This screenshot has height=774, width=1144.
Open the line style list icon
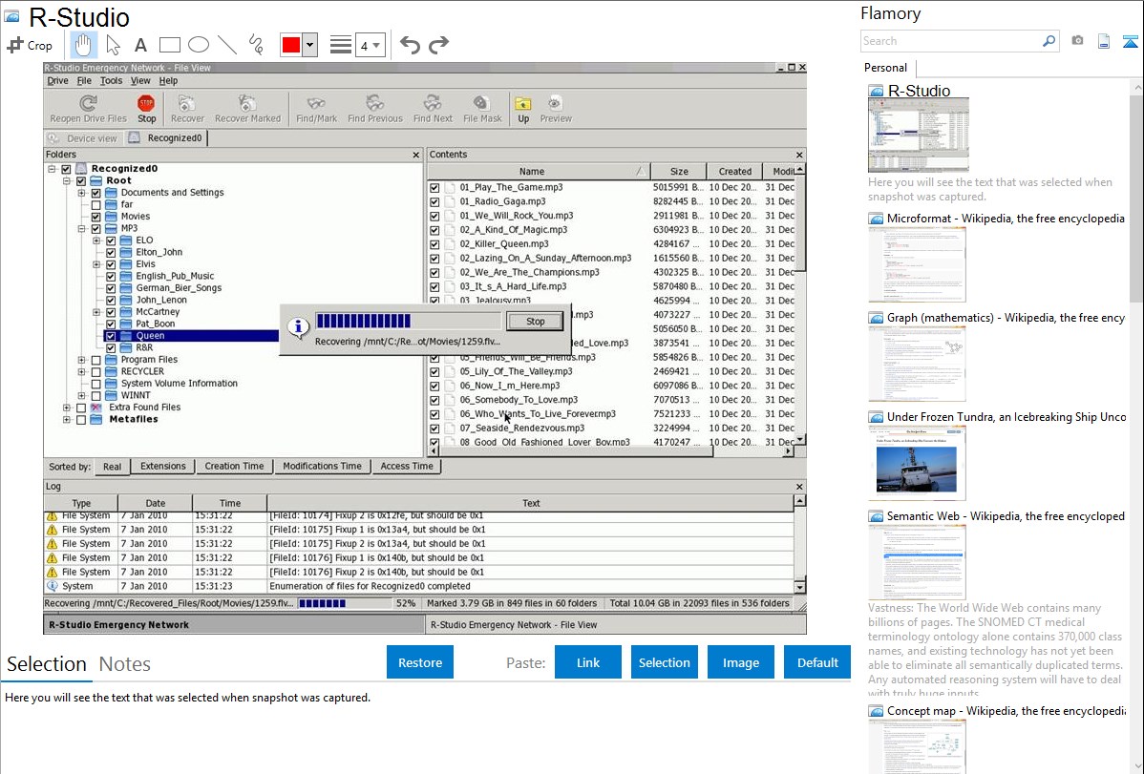tap(340, 45)
